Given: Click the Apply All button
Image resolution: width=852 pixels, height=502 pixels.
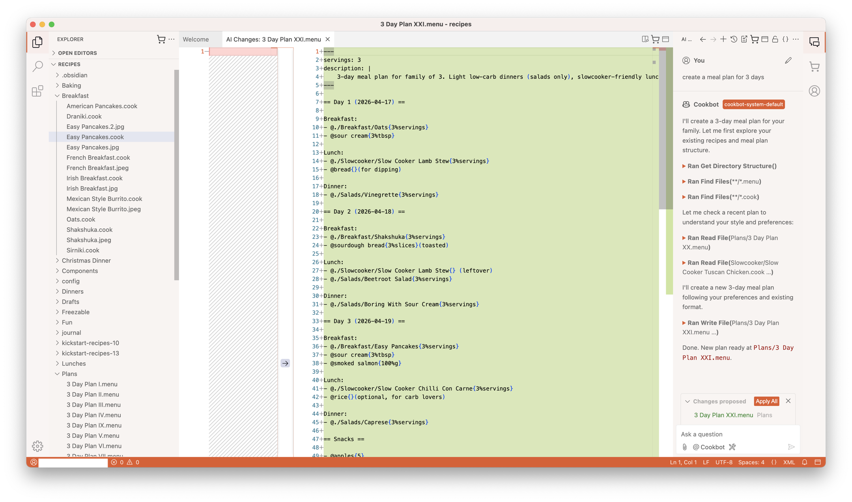Looking at the screenshot, I should tap(766, 401).
